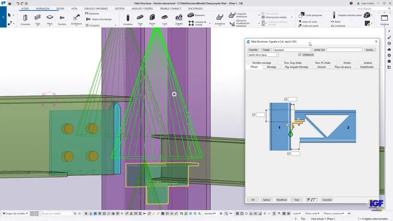393x221 pixels.
Task: Click the Línea de corte tool
Action: (x=308, y=22)
